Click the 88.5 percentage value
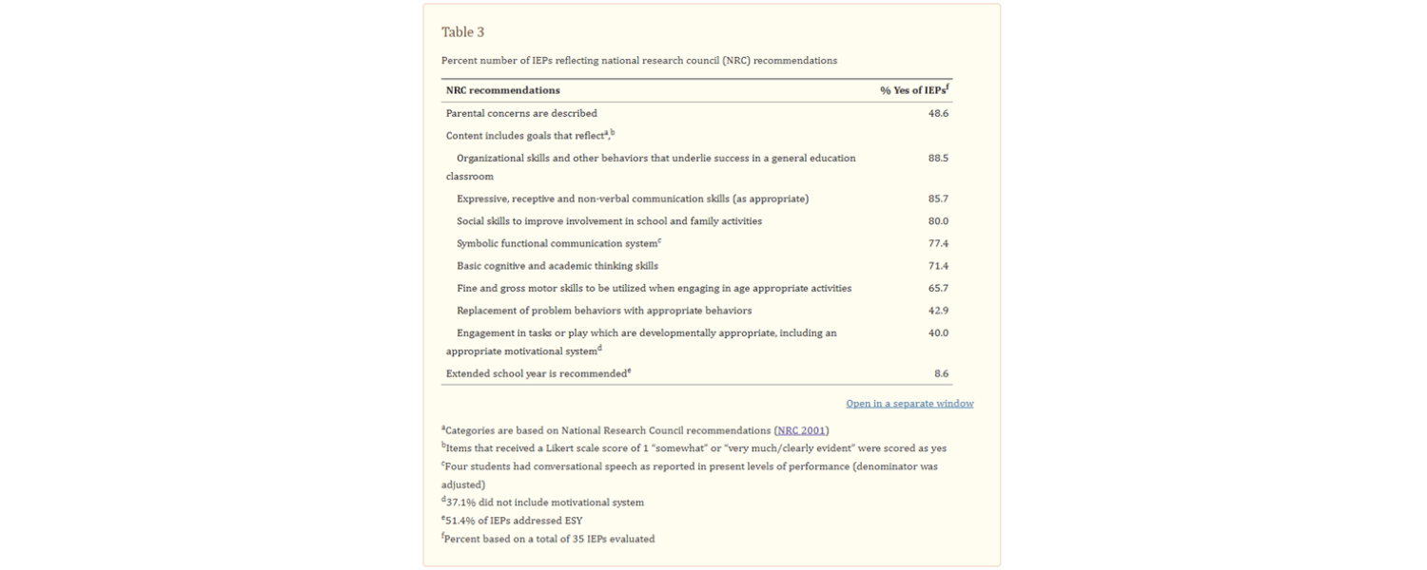The height and width of the screenshot is (570, 1427). click(938, 158)
